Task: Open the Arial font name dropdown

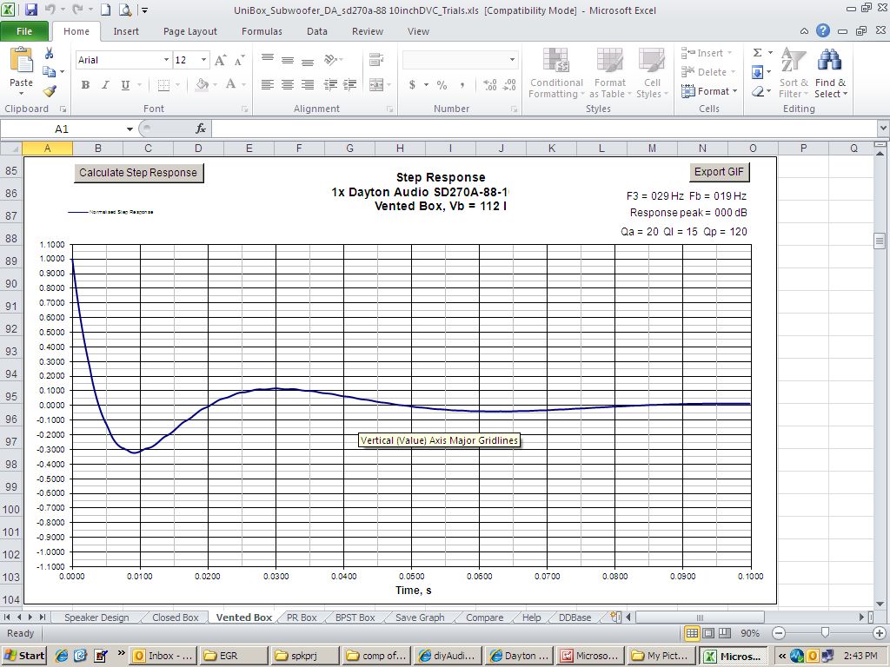Action: pyautogui.click(x=166, y=60)
